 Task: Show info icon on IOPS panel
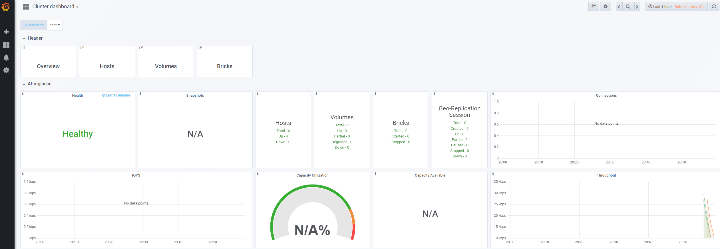point(23,173)
